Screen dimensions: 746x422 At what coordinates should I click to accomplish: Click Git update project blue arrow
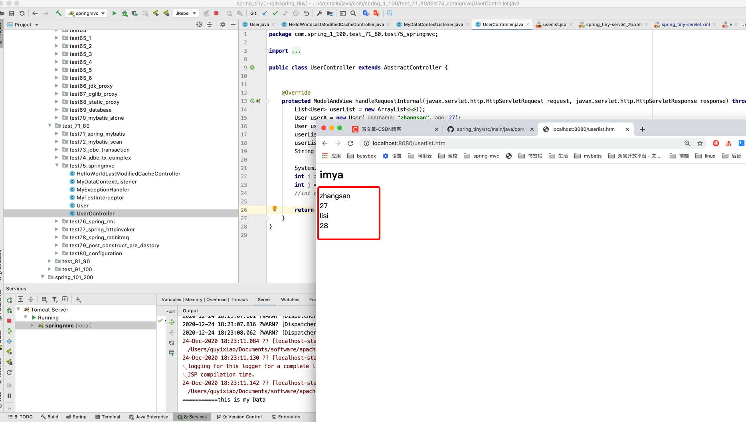point(265,13)
